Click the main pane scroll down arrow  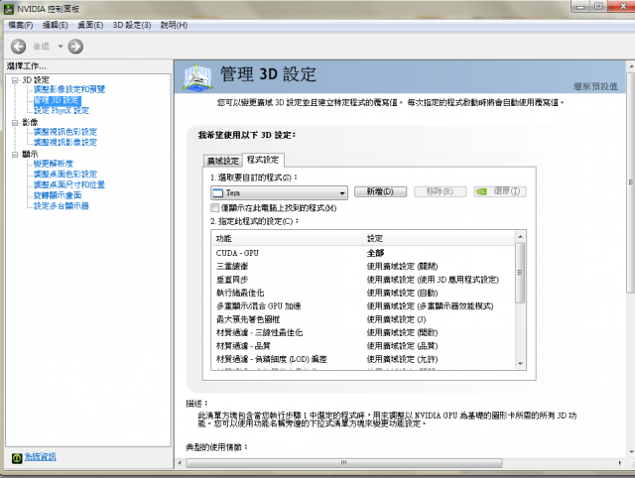click(x=631, y=451)
